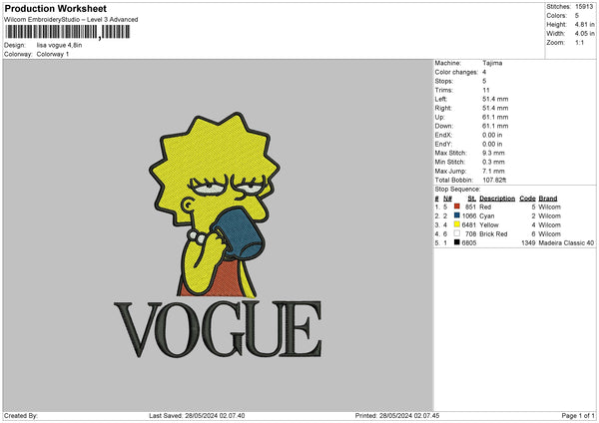Screen dimensions: 599x423
Task: Click stitch count 6481 in Yellow row
Action: pyautogui.click(x=469, y=224)
